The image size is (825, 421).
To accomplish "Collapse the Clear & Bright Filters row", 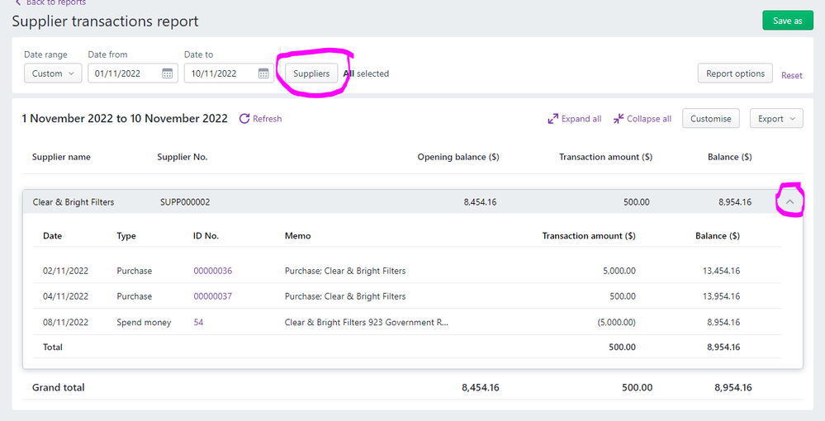I will pos(789,201).
